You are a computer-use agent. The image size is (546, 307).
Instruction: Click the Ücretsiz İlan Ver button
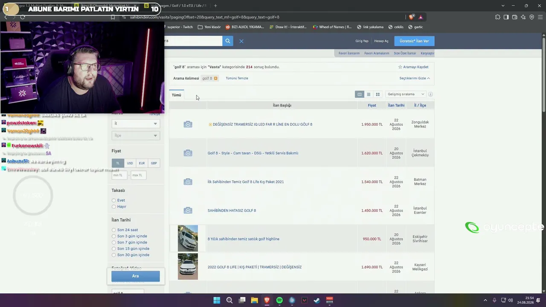pyautogui.click(x=414, y=41)
